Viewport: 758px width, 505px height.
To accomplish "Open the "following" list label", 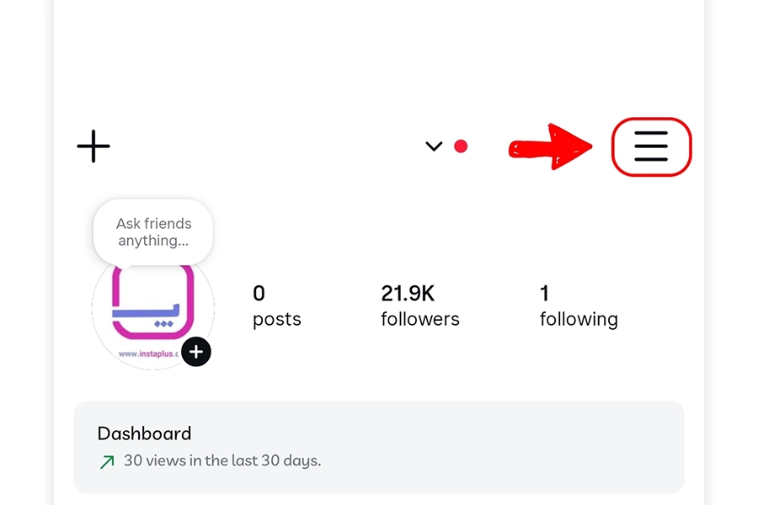I will point(579,320).
